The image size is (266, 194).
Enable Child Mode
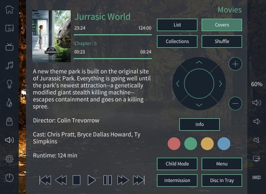point(177,164)
